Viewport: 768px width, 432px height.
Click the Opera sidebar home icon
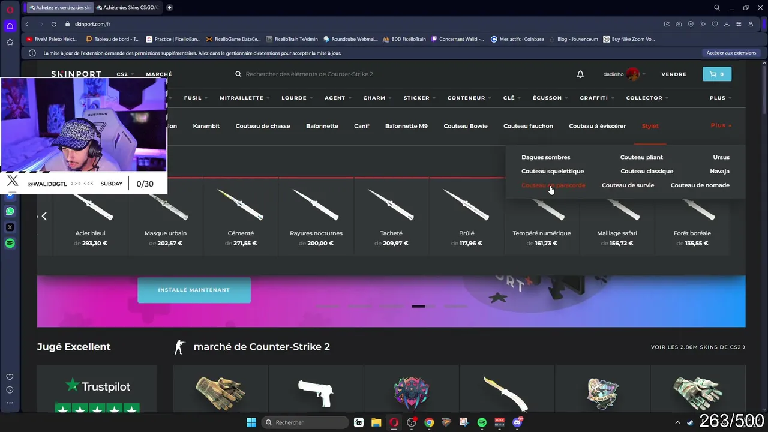coord(10,26)
